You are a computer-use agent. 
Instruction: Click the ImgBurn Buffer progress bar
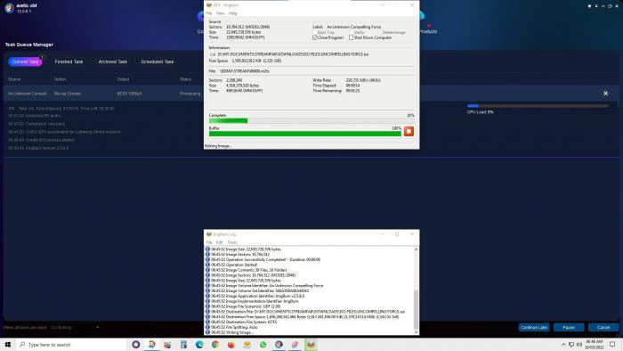click(305, 134)
